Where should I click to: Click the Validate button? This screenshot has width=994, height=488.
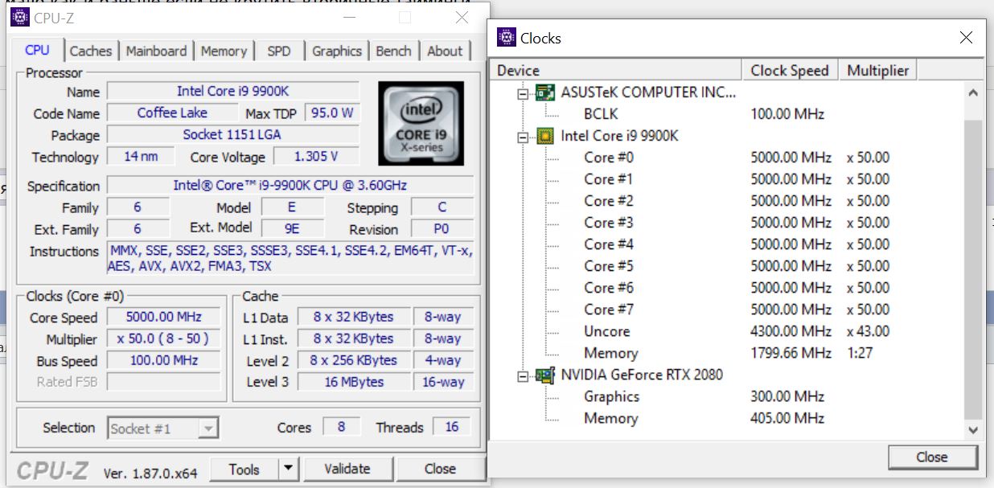tap(347, 469)
